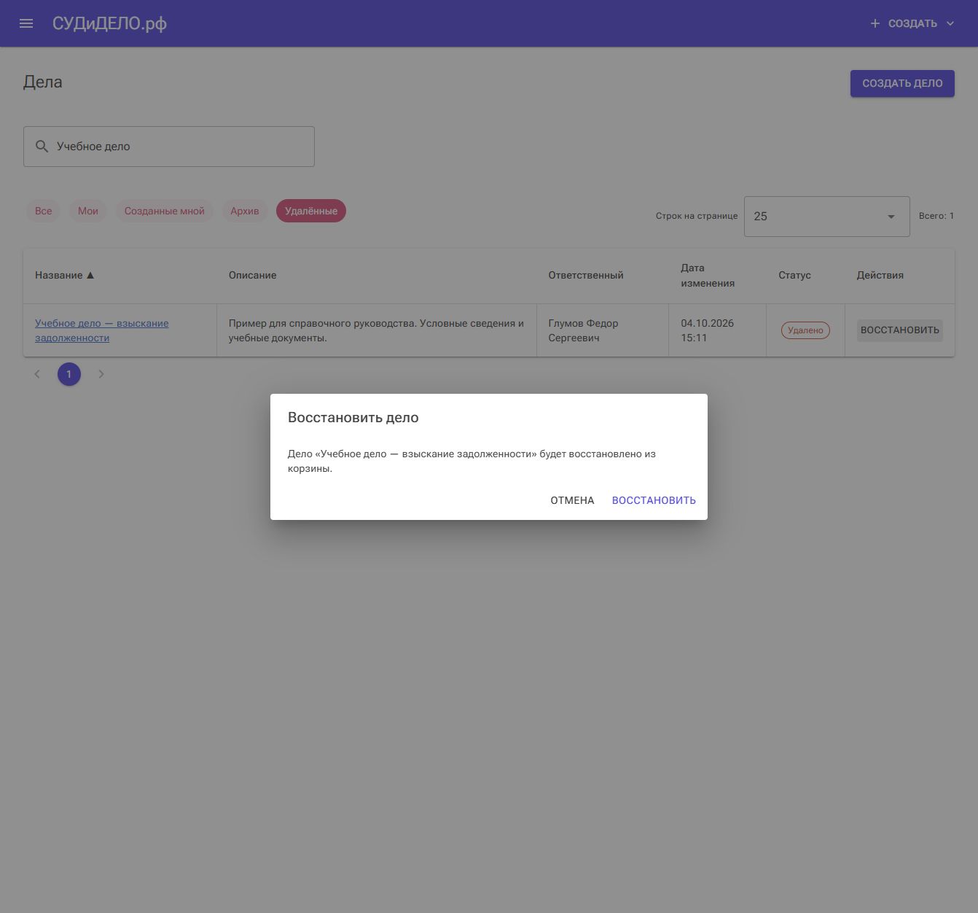978x913 pixels.
Task: Go to the previous page arrow
Action: [37, 374]
